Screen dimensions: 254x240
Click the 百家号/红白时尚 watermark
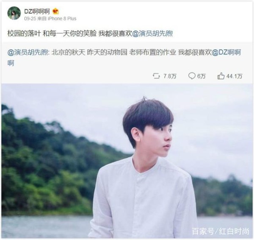pyautogui.click(x=221, y=231)
